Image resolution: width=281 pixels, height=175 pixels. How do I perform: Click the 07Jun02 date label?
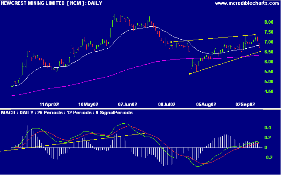127,104
